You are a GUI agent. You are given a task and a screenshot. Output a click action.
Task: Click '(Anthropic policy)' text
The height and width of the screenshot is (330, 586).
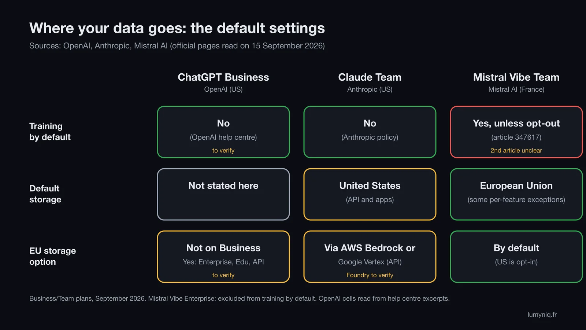pos(370,137)
